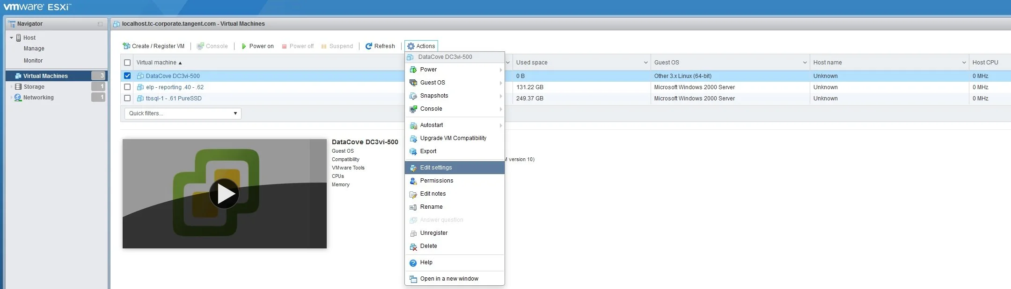The width and height of the screenshot is (1011, 289).
Task: Click the Create / Register VM icon
Action: 126,46
